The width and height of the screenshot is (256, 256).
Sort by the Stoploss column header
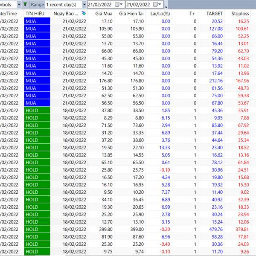pos(240,14)
